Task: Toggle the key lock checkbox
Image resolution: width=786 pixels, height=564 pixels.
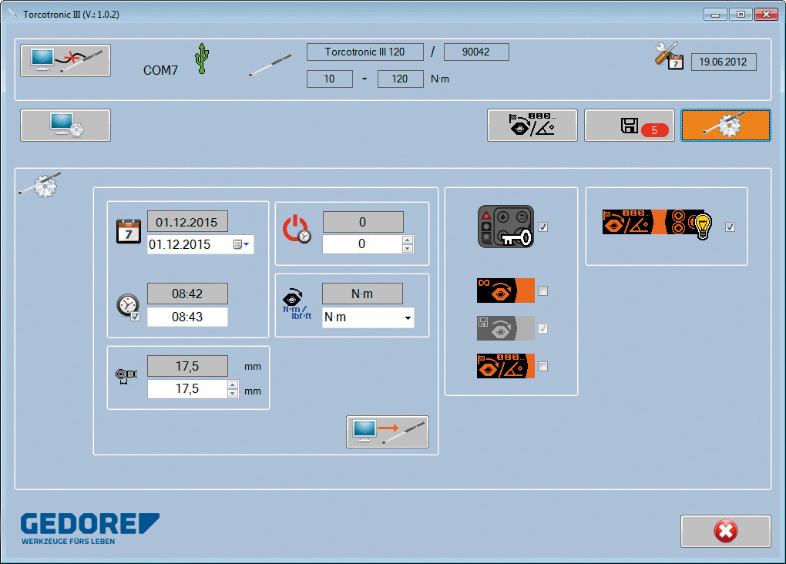Action: [543, 227]
